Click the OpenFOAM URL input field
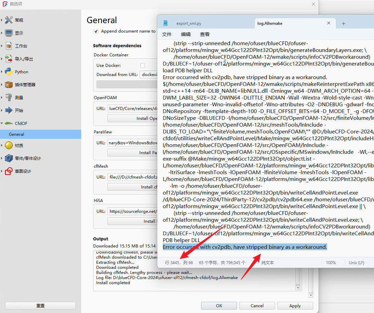This screenshot has height=313, width=374. point(132,109)
